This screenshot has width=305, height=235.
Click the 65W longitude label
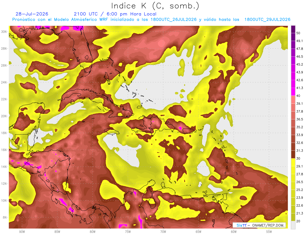[199, 232]
